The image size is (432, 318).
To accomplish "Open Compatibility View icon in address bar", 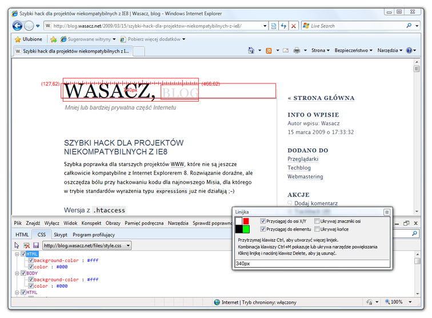I will 274,26.
